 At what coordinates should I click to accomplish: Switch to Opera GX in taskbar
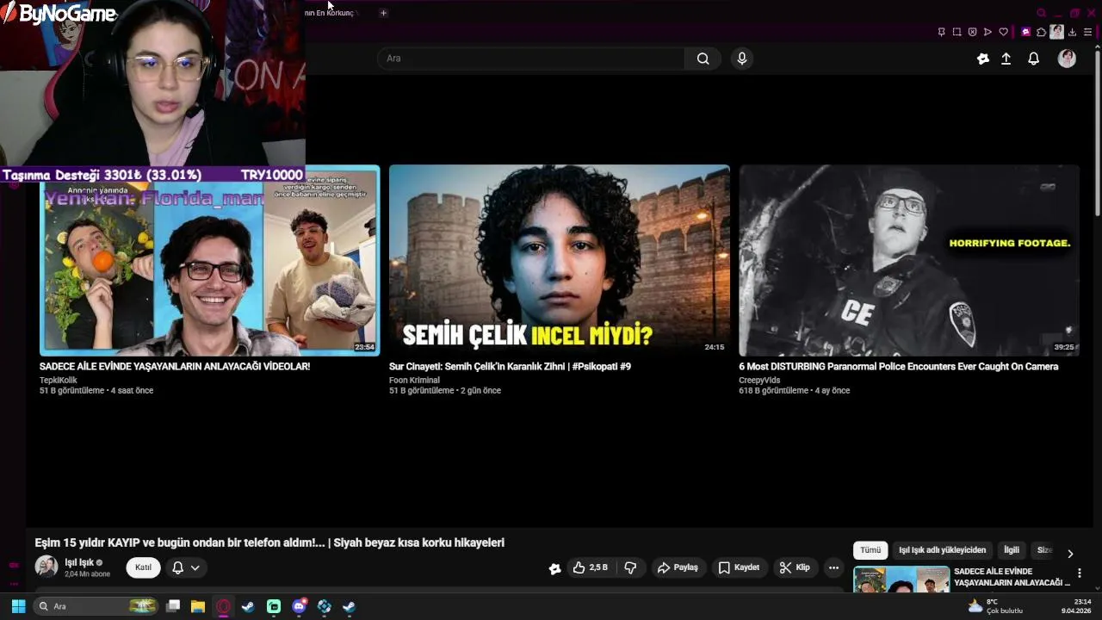[224, 606]
